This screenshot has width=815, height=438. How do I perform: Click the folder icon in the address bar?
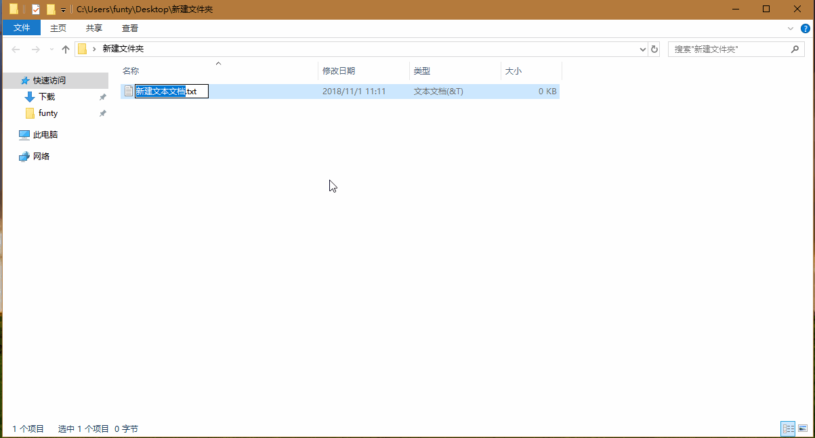click(x=83, y=49)
